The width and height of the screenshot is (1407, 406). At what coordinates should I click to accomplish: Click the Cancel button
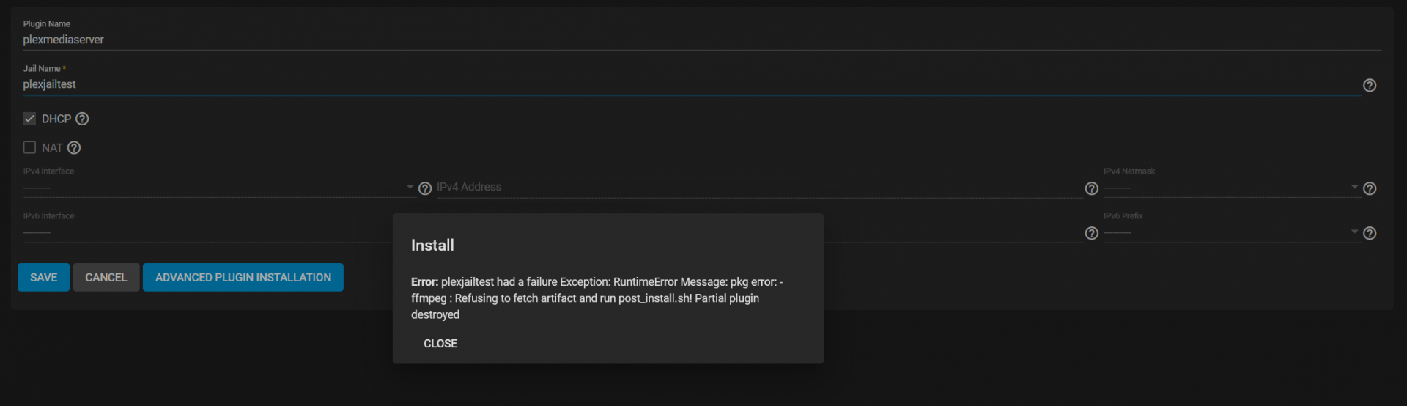tap(106, 277)
